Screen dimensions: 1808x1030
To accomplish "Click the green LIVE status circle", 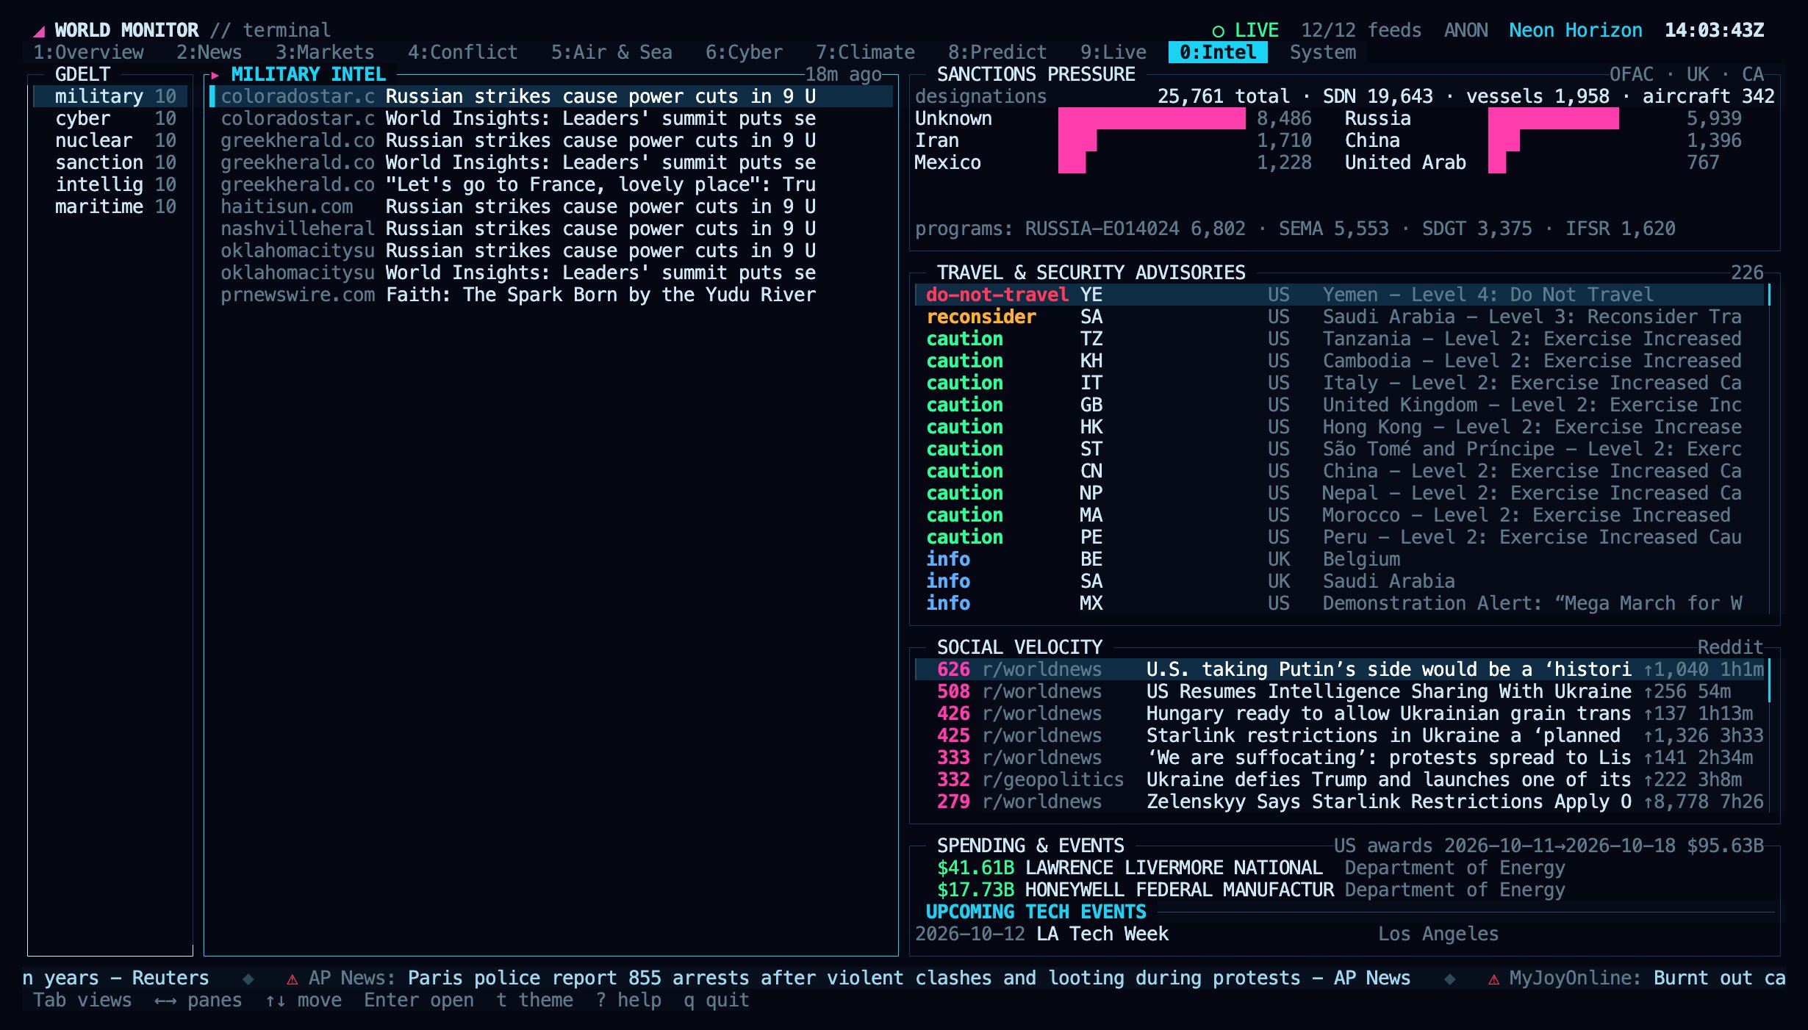I will click(1218, 31).
